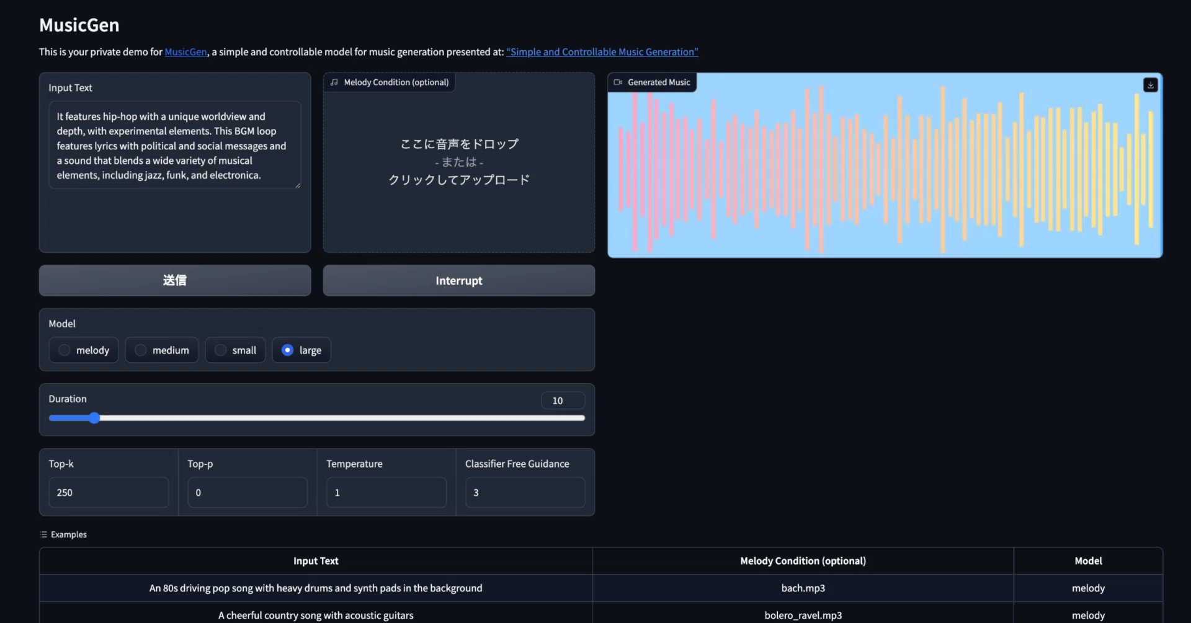Click the resize grip of the Input Text box

(298, 185)
